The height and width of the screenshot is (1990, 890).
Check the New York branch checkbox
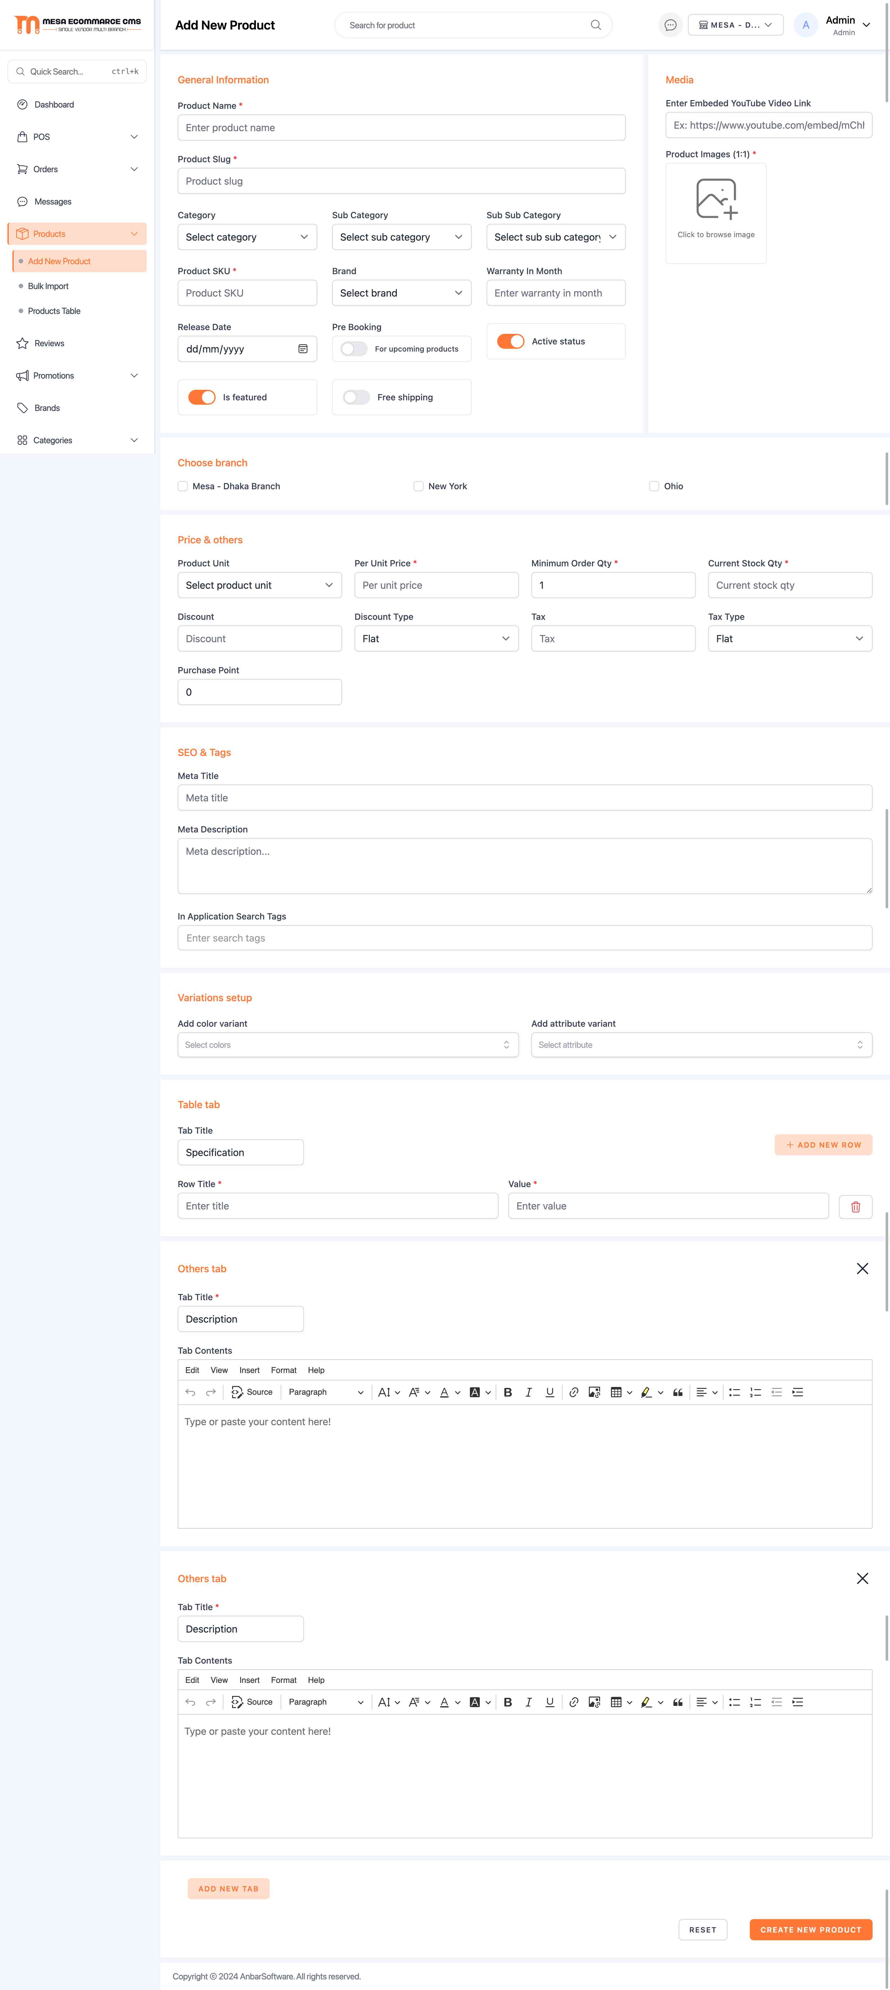pyautogui.click(x=419, y=486)
